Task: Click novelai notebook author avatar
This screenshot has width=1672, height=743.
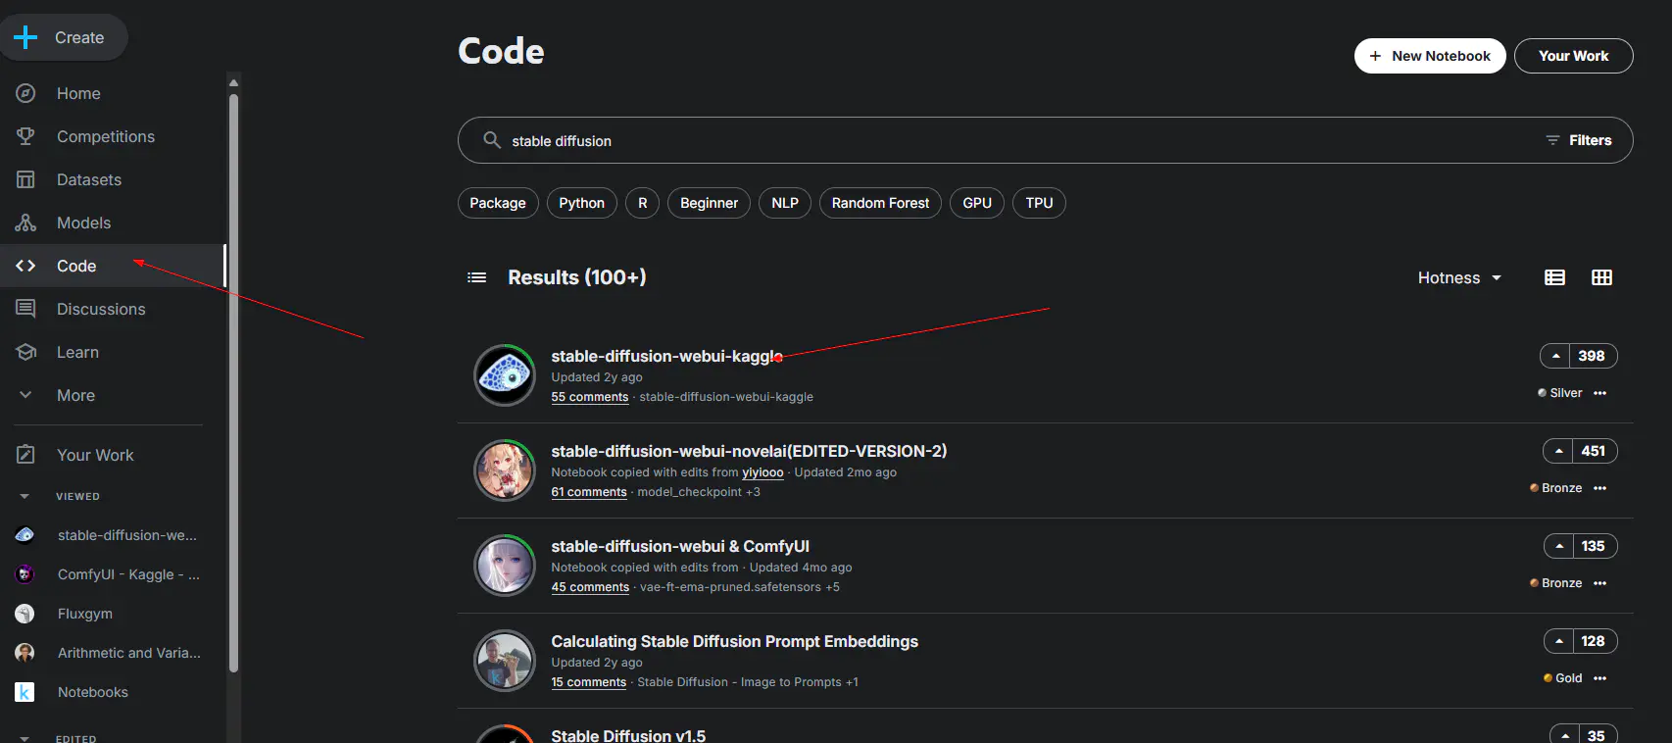Action: point(505,470)
